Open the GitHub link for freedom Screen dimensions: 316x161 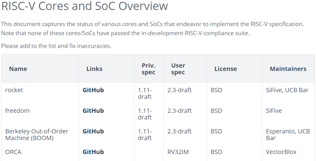(93, 111)
